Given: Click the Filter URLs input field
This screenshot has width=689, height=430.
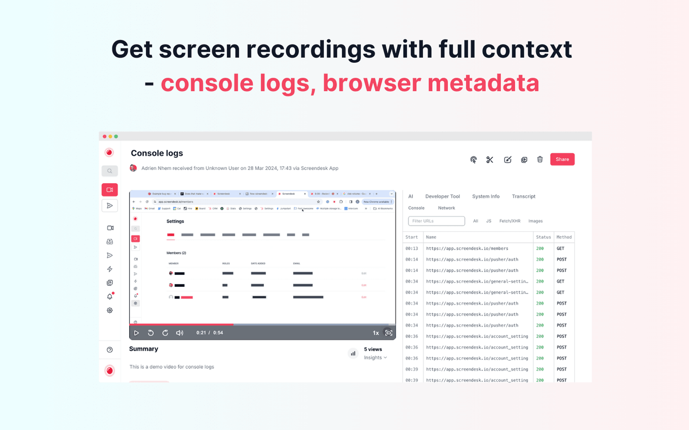Looking at the screenshot, I should point(437,221).
